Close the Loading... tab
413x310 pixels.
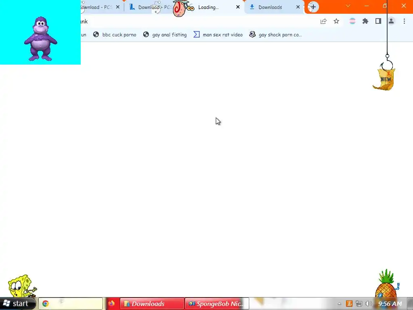pyautogui.click(x=238, y=7)
